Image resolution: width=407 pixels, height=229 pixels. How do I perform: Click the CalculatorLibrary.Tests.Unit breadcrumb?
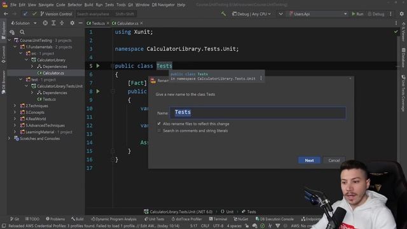178,212
